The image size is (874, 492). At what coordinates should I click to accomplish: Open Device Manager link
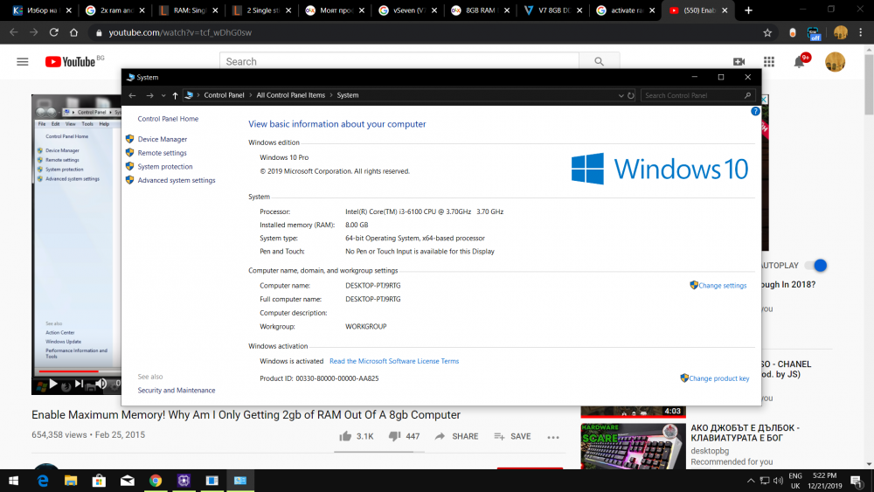pyautogui.click(x=163, y=139)
